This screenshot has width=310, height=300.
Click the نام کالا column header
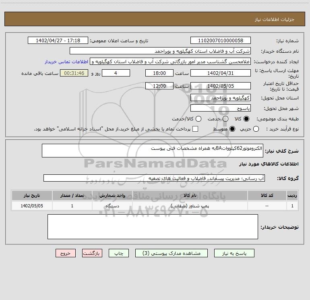coord(190,195)
